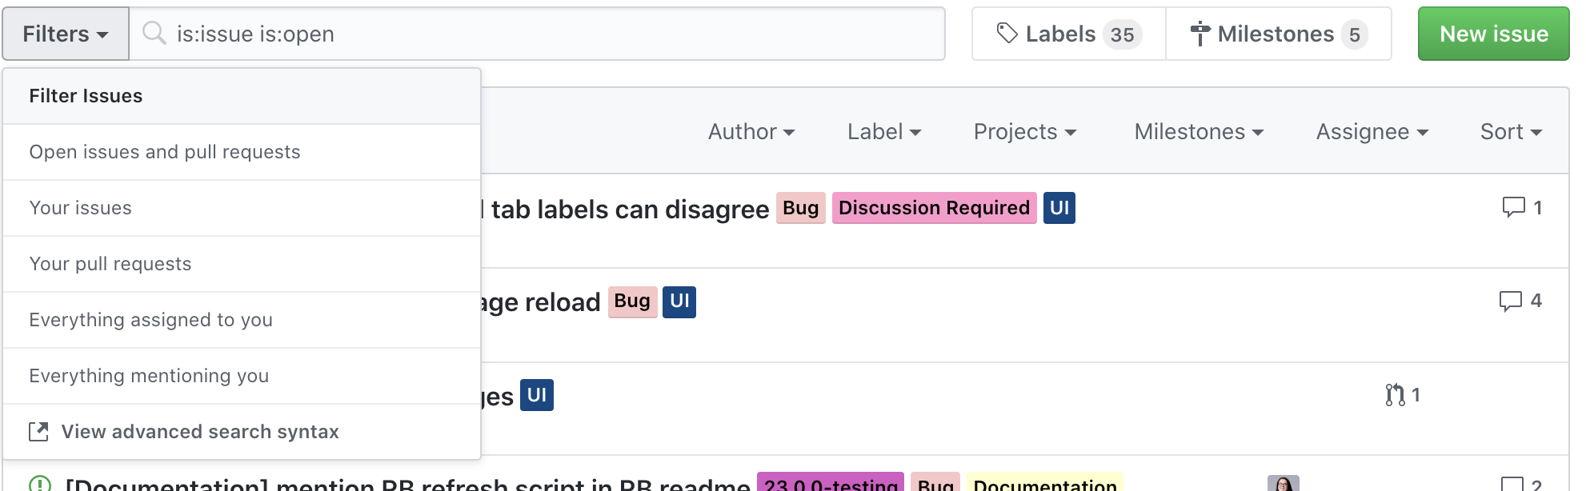The height and width of the screenshot is (491, 1586).
Task: Create a New issue
Action: click(1493, 34)
